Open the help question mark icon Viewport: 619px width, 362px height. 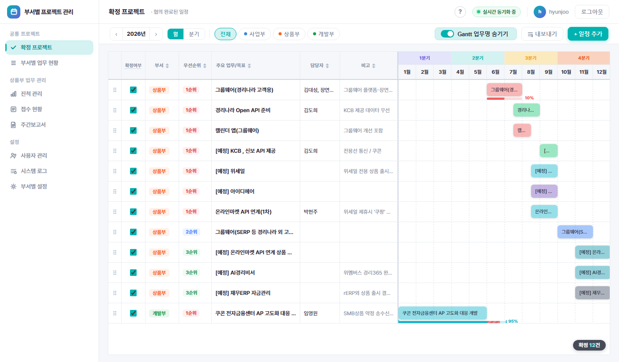(x=460, y=12)
